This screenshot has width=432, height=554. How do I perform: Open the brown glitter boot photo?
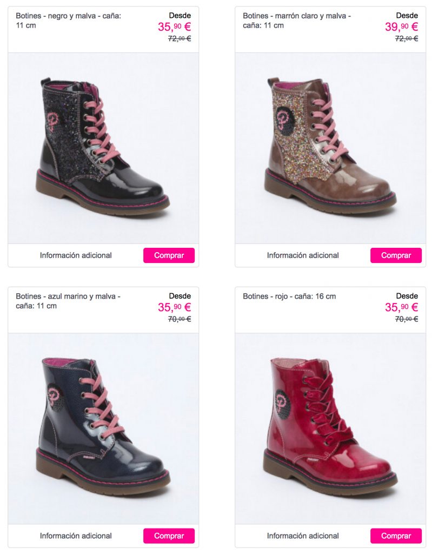(x=330, y=148)
